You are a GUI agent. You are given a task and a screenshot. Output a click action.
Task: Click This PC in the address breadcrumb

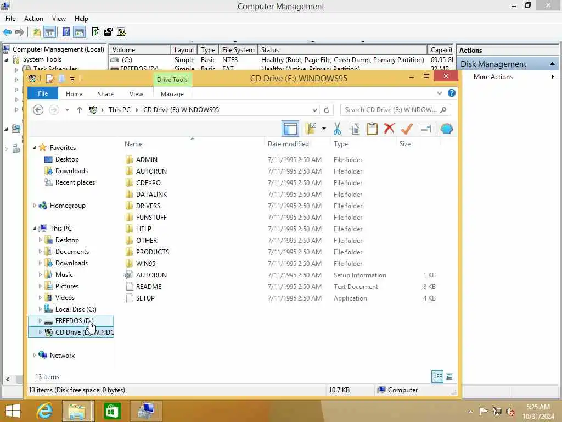(119, 110)
